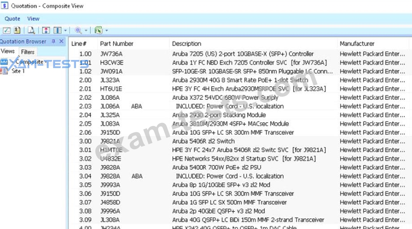
Task: Expand the Excel export dropdown arrow
Action: [x=106, y=31]
